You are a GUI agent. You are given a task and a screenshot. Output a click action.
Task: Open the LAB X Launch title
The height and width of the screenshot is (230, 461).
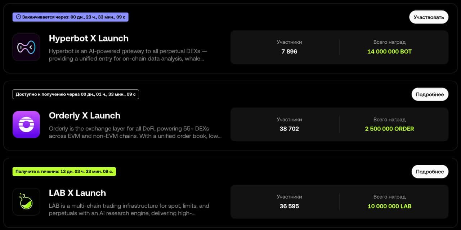[x=77, y=193]
